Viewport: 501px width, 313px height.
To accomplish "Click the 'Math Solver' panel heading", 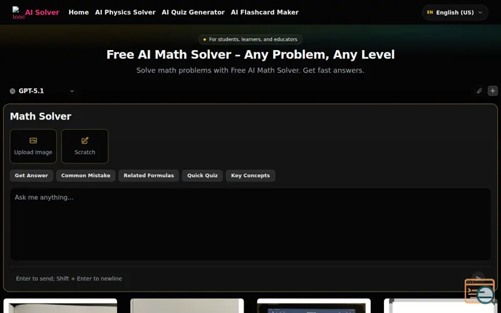I will pyautogui.click(x=41, y=116).
